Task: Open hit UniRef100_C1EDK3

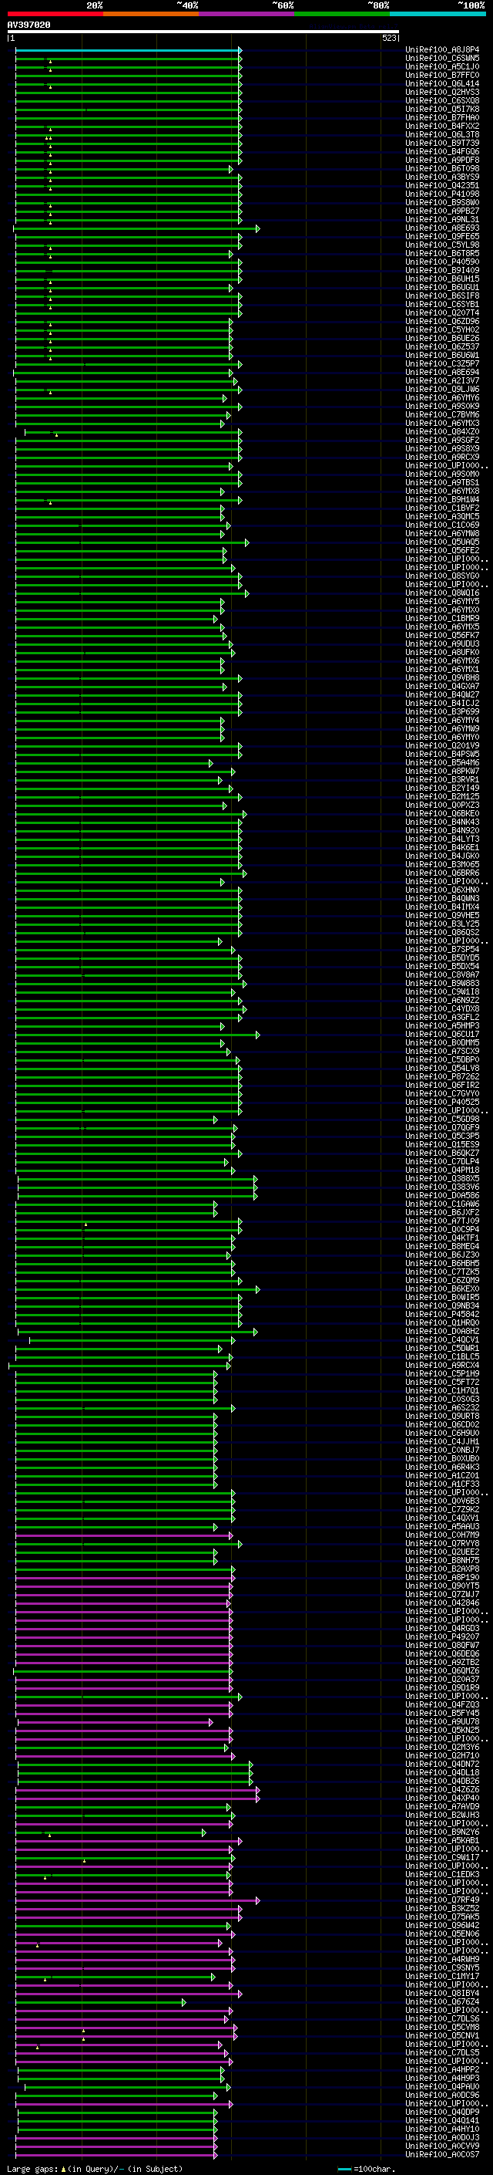Action: click(x=442, y=1874)
